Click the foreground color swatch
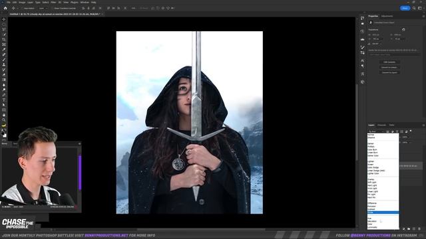 [x=3, y=133]
